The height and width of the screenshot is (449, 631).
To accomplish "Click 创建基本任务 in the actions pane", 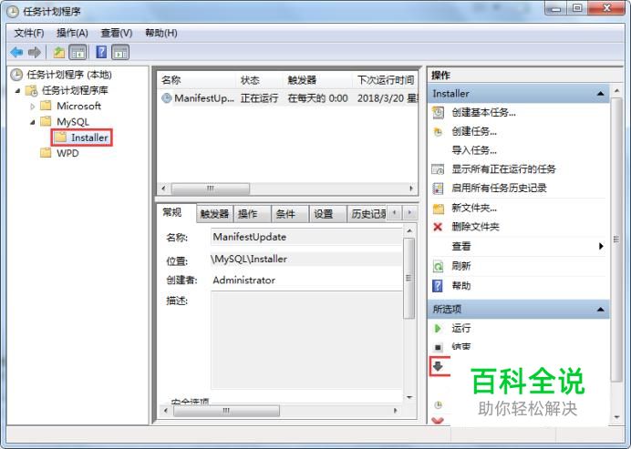I will tap(483, 113).
